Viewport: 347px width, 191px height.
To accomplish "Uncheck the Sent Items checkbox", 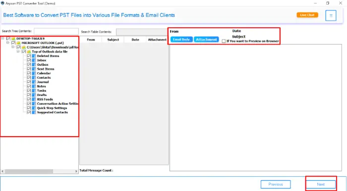I will click(x=29, y=69).
